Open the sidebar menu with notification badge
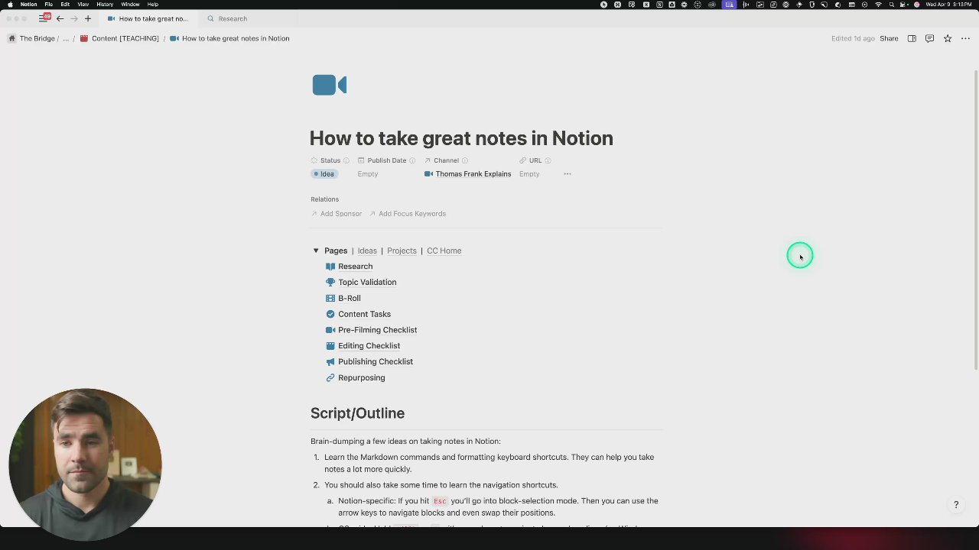Screen dimensions: 979x550 point(44,18)
